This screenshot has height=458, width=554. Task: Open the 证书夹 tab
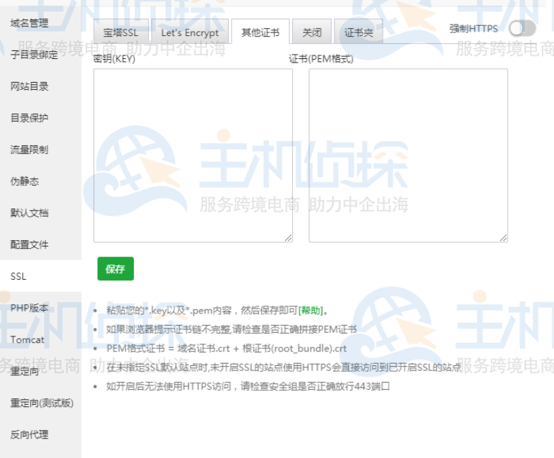[358, 33]
